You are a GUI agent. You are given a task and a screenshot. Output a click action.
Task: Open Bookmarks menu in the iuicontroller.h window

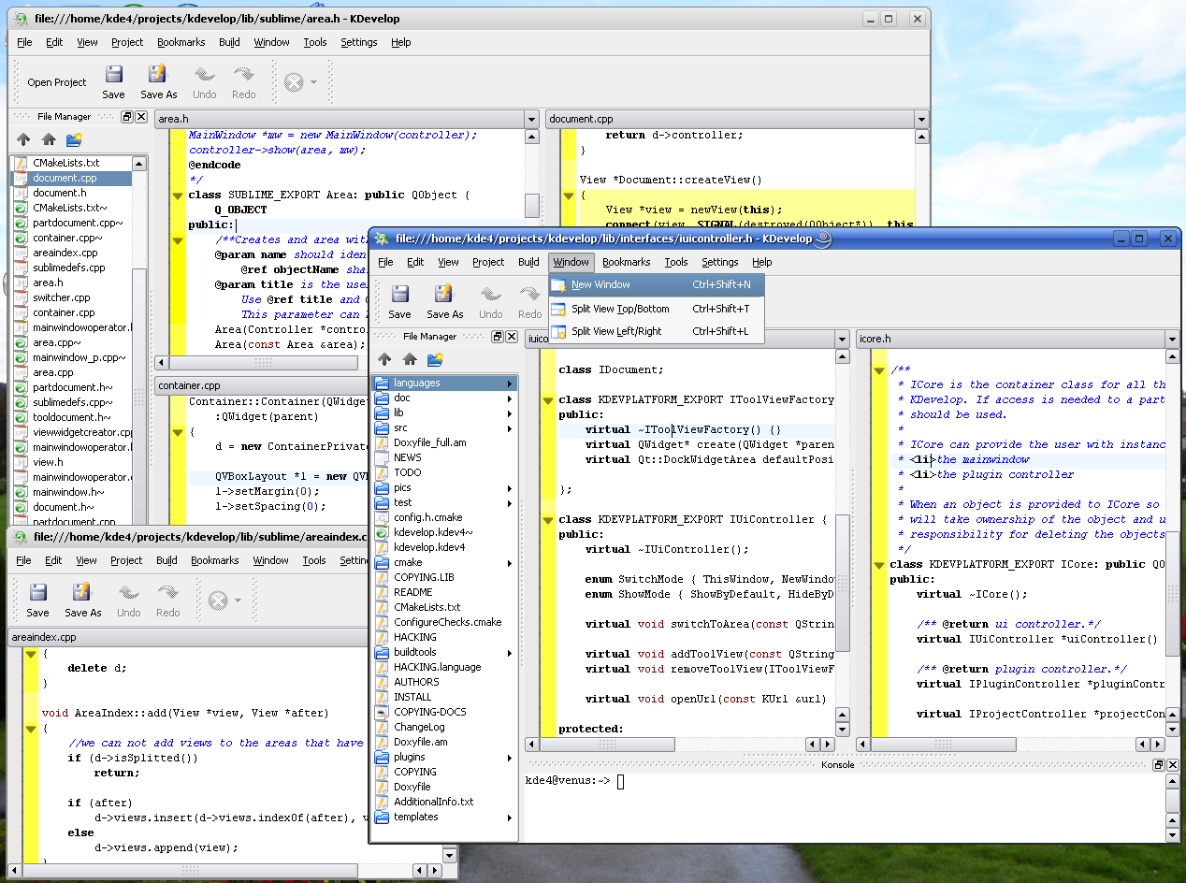(626, 262)
